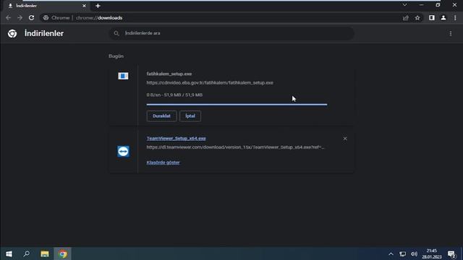Open the TeamViewer_Setup_x64.exe file link
This screenshot has height=260, width=463.
point(177,138)
